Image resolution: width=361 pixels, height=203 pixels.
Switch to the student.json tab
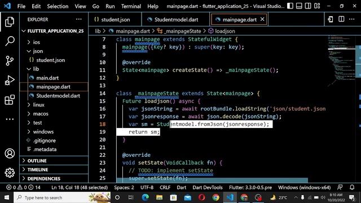pos(115,20)
